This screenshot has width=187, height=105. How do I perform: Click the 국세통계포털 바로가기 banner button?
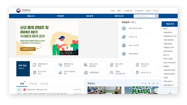(x=28, y=49)
